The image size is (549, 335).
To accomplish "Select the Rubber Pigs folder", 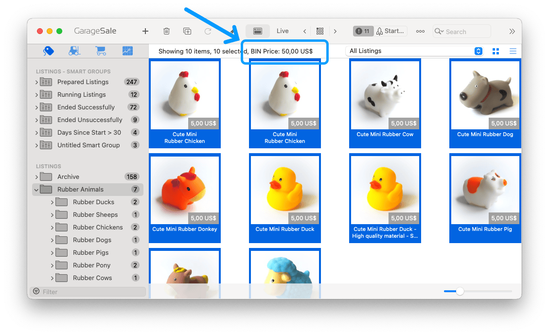I will [88, 252].
